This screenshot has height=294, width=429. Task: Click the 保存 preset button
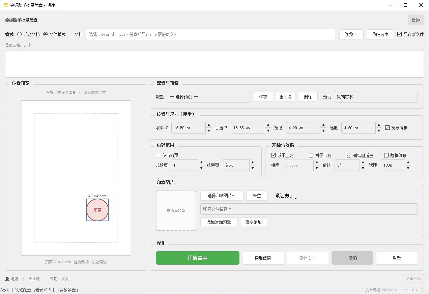(x=263, y=97)
